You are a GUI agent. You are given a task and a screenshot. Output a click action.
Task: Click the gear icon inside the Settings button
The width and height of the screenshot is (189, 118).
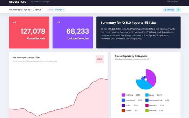[165, 10]
